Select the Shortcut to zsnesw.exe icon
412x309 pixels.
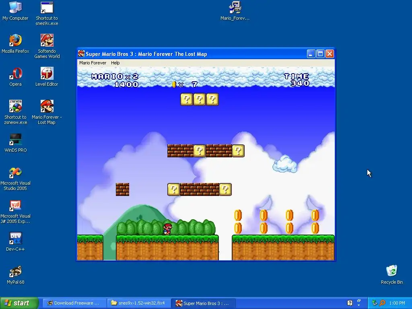tap(15, 112)
